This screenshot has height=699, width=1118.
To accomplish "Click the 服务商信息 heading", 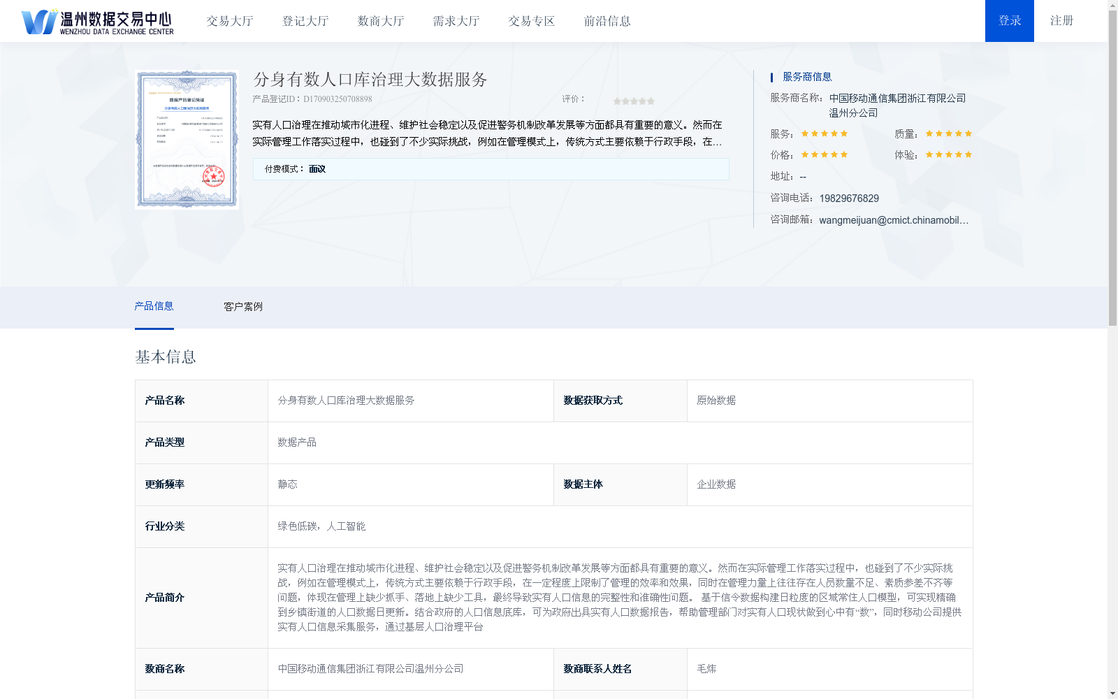I will click(807, 77).
